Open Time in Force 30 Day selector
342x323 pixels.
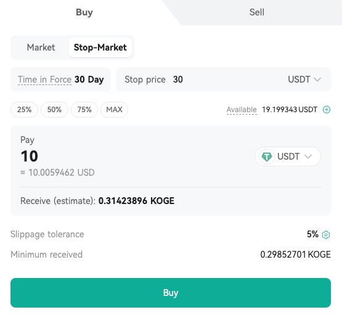point(60,80)
